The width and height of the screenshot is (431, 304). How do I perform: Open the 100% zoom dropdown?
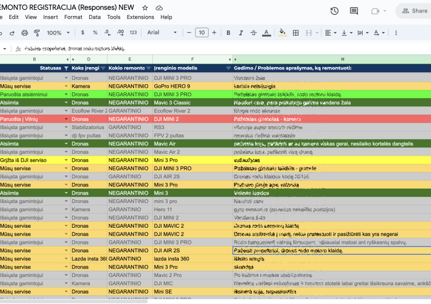58,33
